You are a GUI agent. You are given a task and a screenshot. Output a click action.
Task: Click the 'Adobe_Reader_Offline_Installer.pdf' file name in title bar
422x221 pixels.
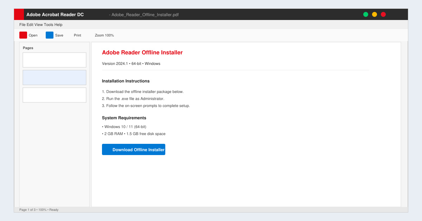[145, 15]
